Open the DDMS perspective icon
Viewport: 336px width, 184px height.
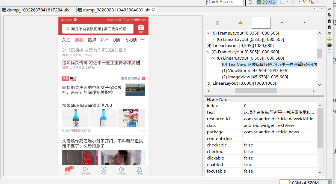tap(265, 2)
